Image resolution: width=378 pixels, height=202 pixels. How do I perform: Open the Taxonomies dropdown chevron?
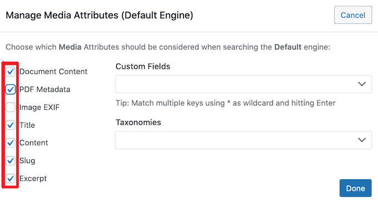362,140
